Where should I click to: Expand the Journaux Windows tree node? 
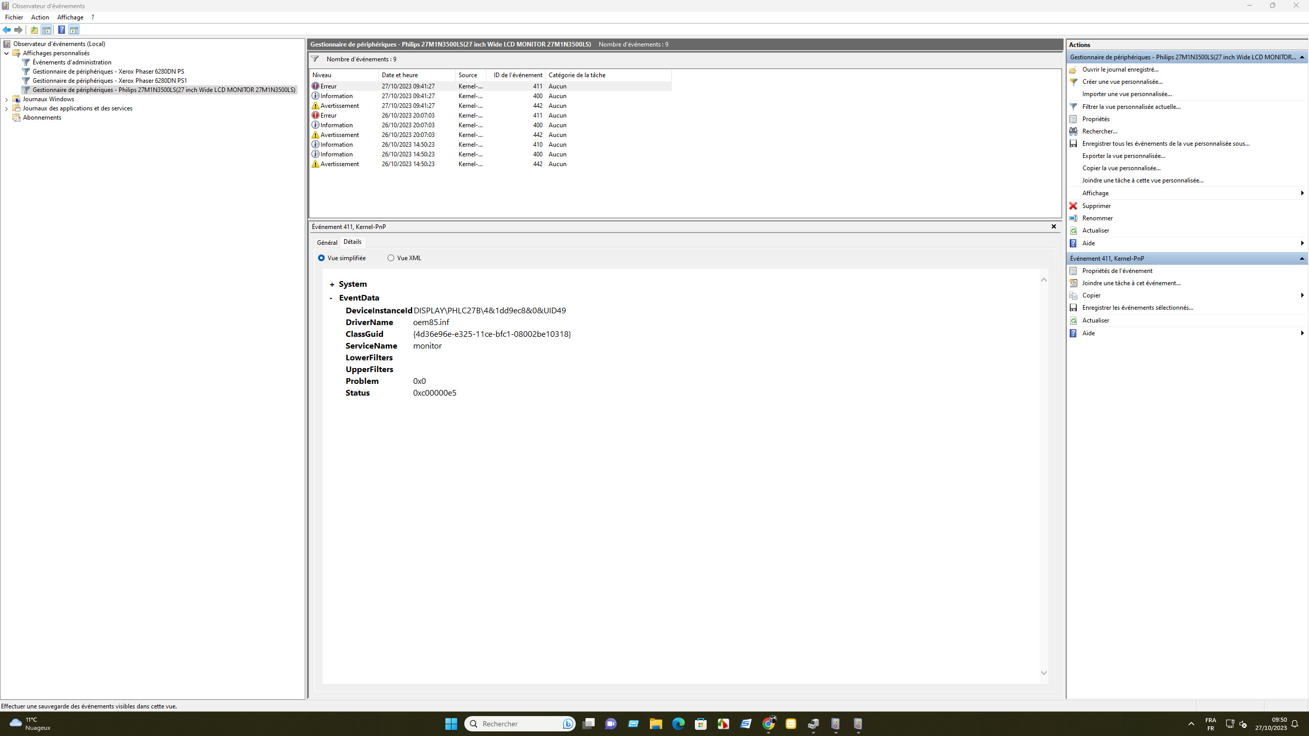point(6,99)
